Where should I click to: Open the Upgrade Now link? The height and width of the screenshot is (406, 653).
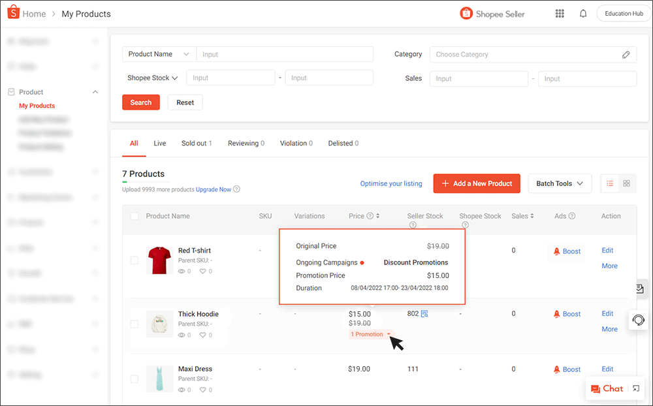pos(214,189)
